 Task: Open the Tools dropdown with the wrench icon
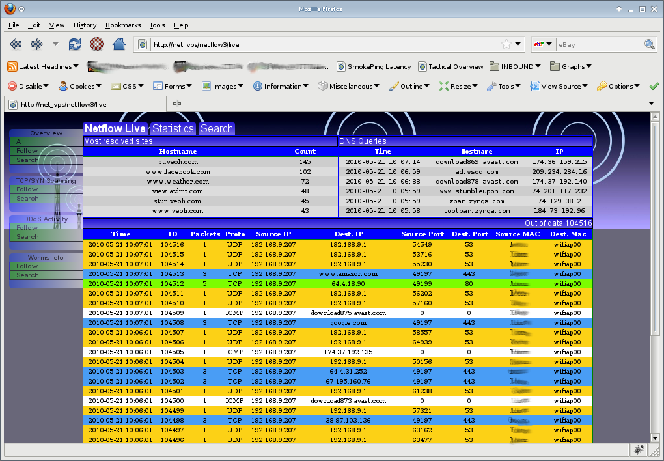(x=503, y=86)
